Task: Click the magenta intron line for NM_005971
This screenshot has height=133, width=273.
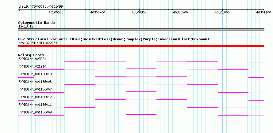Action: click(x=141, y=61)
